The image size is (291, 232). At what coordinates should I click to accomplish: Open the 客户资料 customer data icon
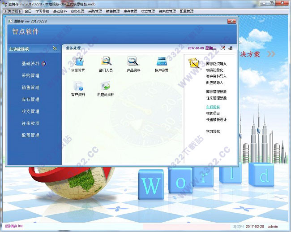(78, 89)
